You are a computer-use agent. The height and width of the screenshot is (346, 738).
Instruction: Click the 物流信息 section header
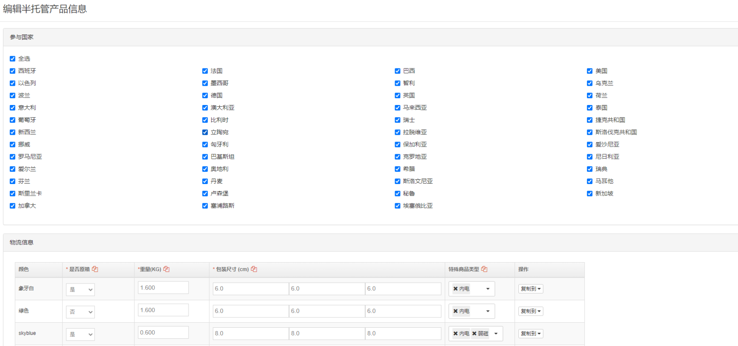click(22, 242)
